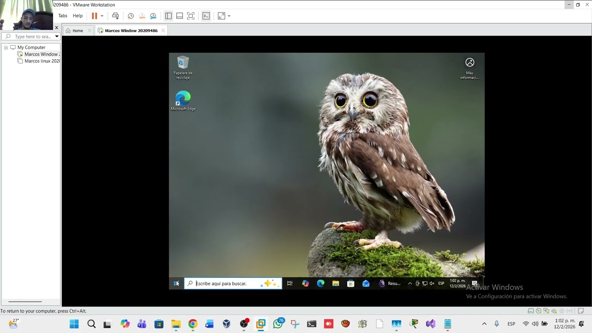Open the guest notification center icon
592x333 pixels.
click(x=475, y=284)
